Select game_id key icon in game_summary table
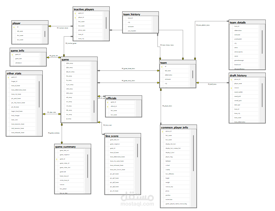 (57, 159)
